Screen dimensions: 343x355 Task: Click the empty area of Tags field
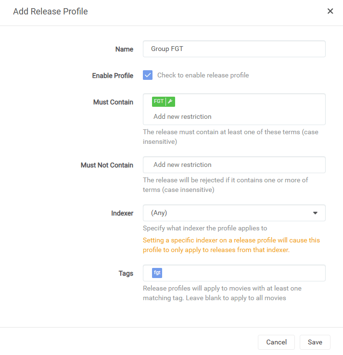pos(243,273)
